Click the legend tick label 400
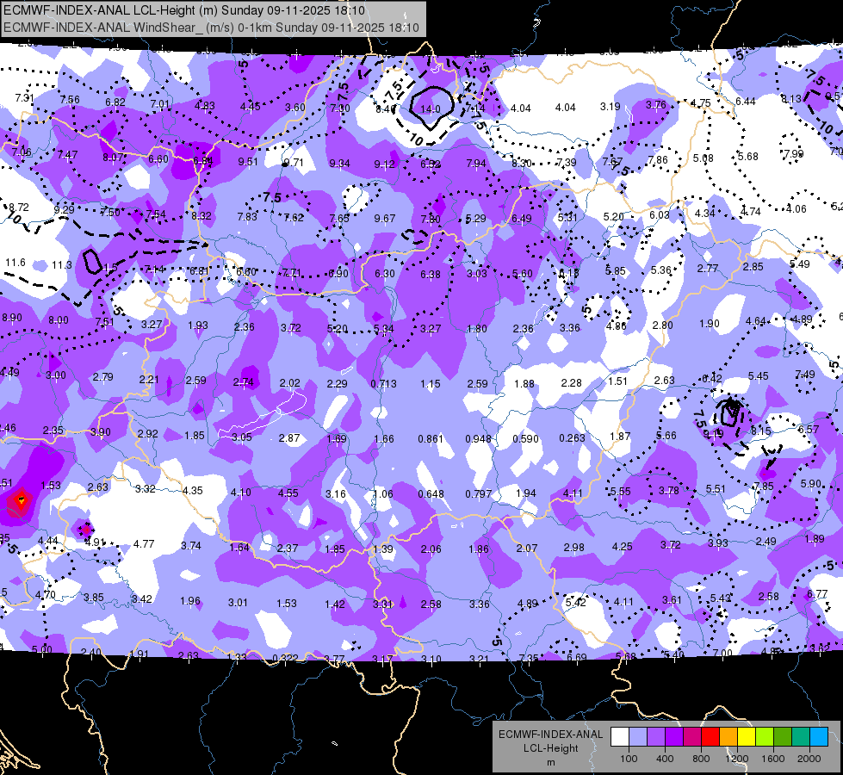The height and width of the screenshot is (775, 843). click(665, 759)
